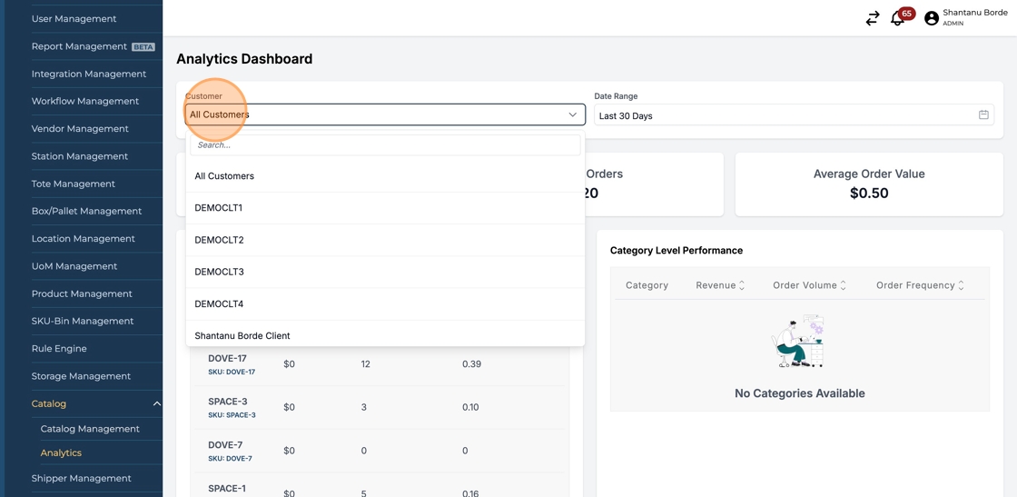
Task: Sort by Order Volume column arrows
Action: [x=844, y=285]
